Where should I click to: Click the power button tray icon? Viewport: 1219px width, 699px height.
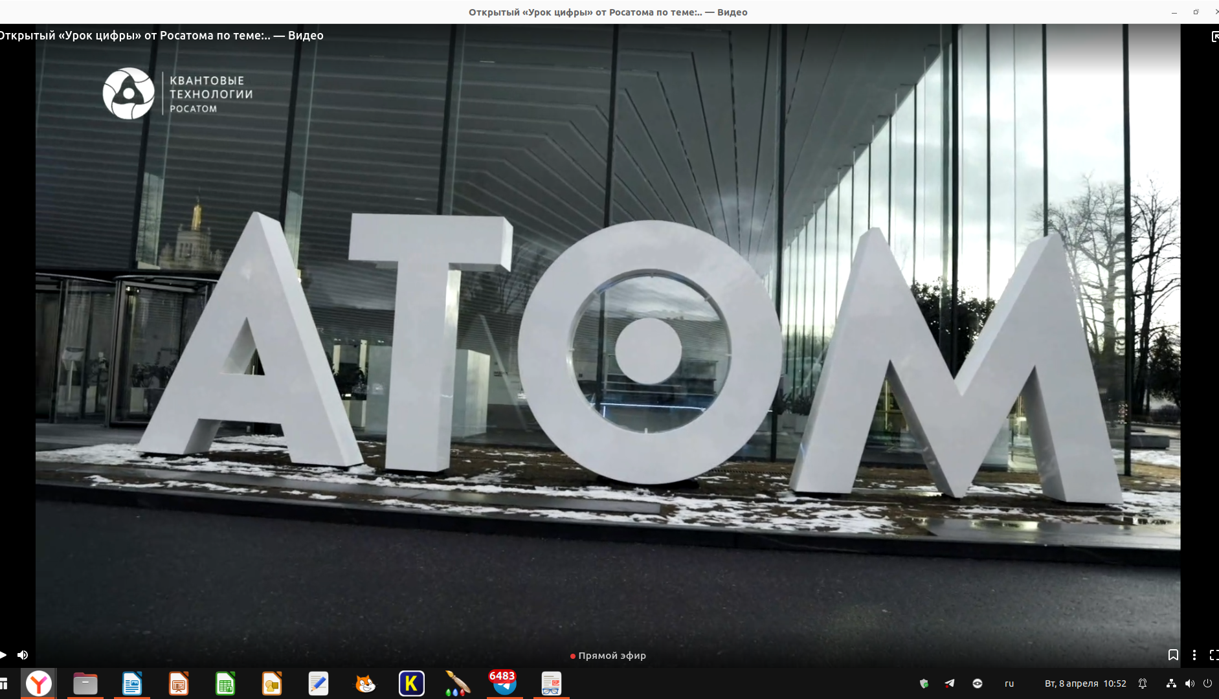click(x=1208, y=683)
